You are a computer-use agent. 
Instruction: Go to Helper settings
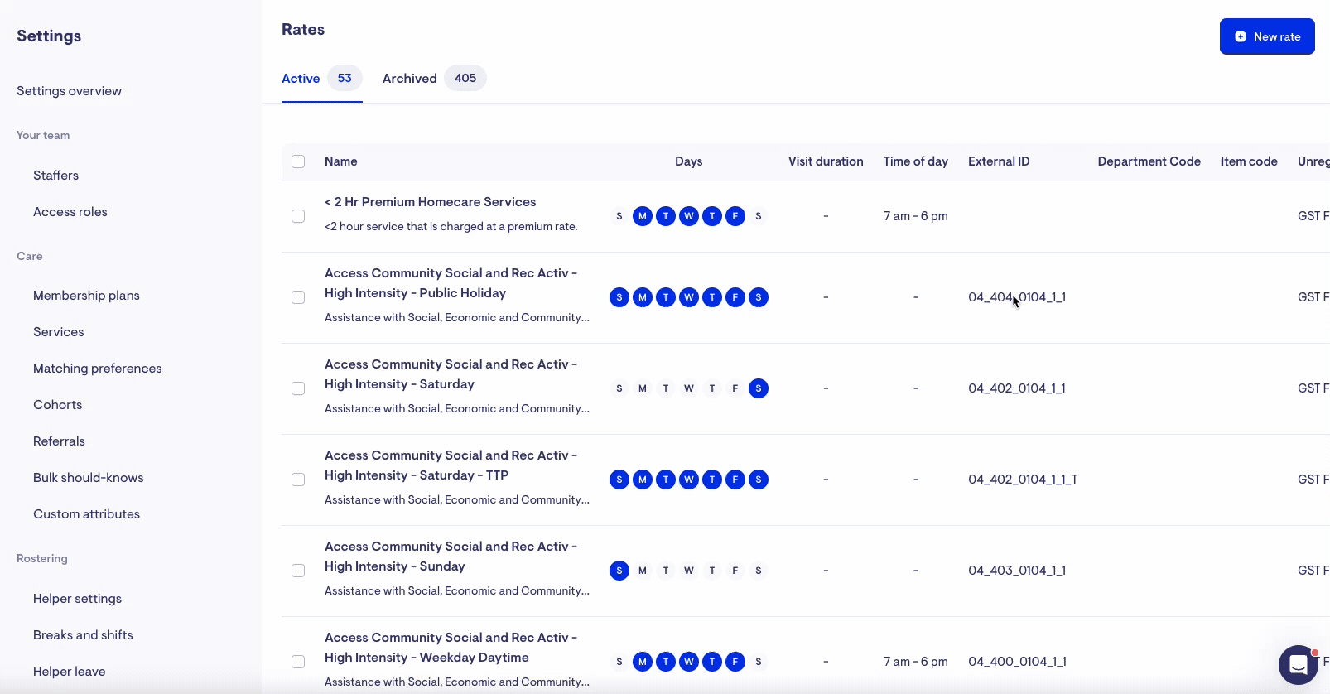click(x=77, y=599)
